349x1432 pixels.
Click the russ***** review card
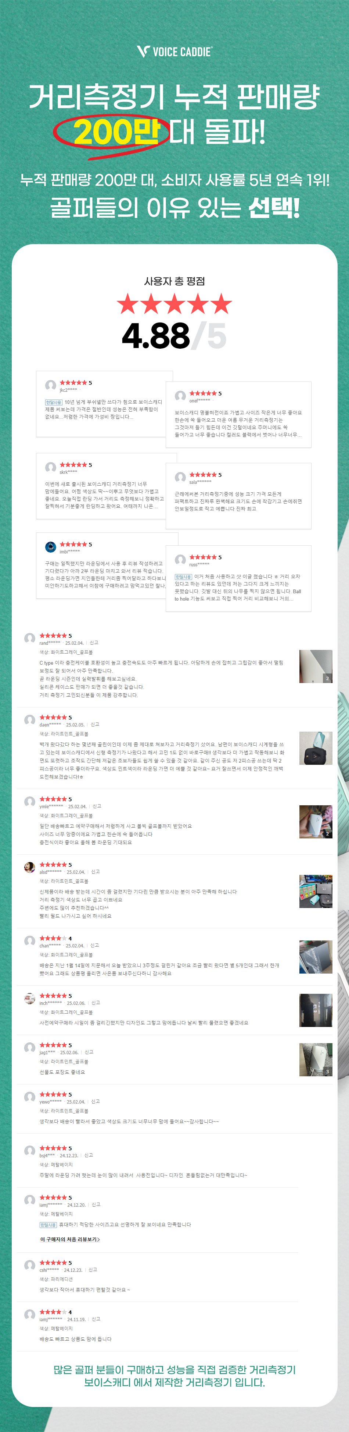pos(238,579)
